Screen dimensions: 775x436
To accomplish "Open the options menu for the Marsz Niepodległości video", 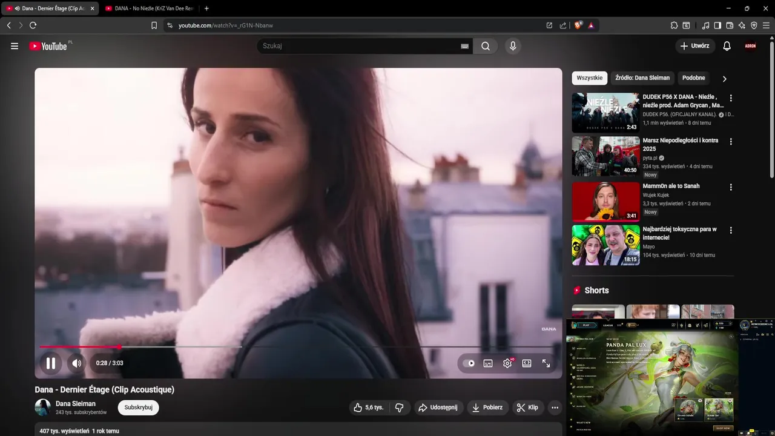I will (x=731, y=142).
